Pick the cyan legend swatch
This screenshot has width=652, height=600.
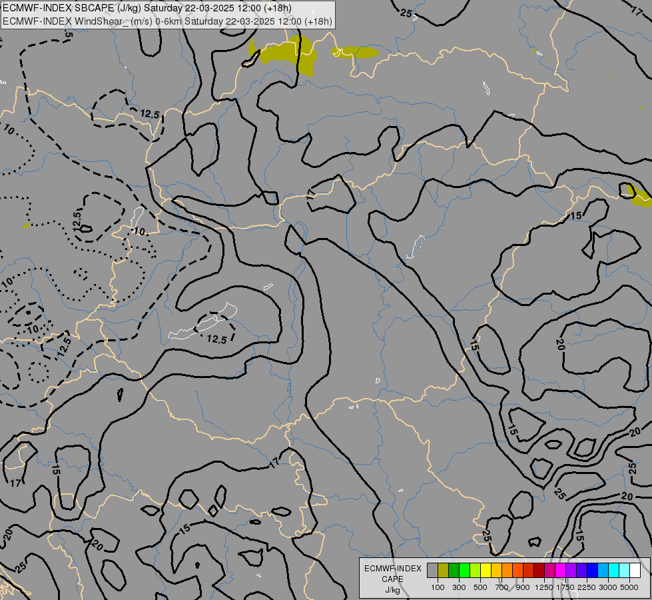coord(613,570)
